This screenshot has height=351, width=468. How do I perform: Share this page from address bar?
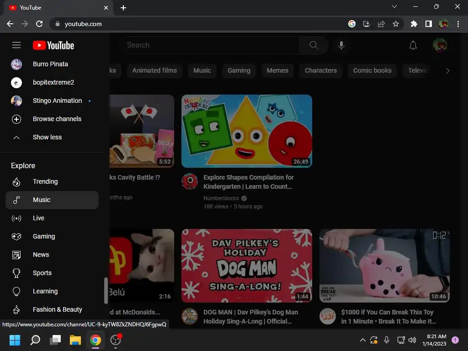[381, 24]
